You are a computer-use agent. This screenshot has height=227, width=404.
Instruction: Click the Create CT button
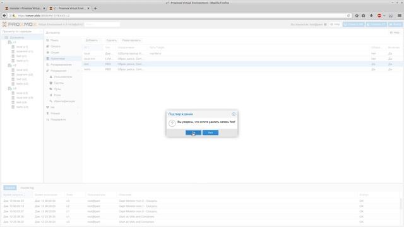pyautogui.click(x=376, y=25)
